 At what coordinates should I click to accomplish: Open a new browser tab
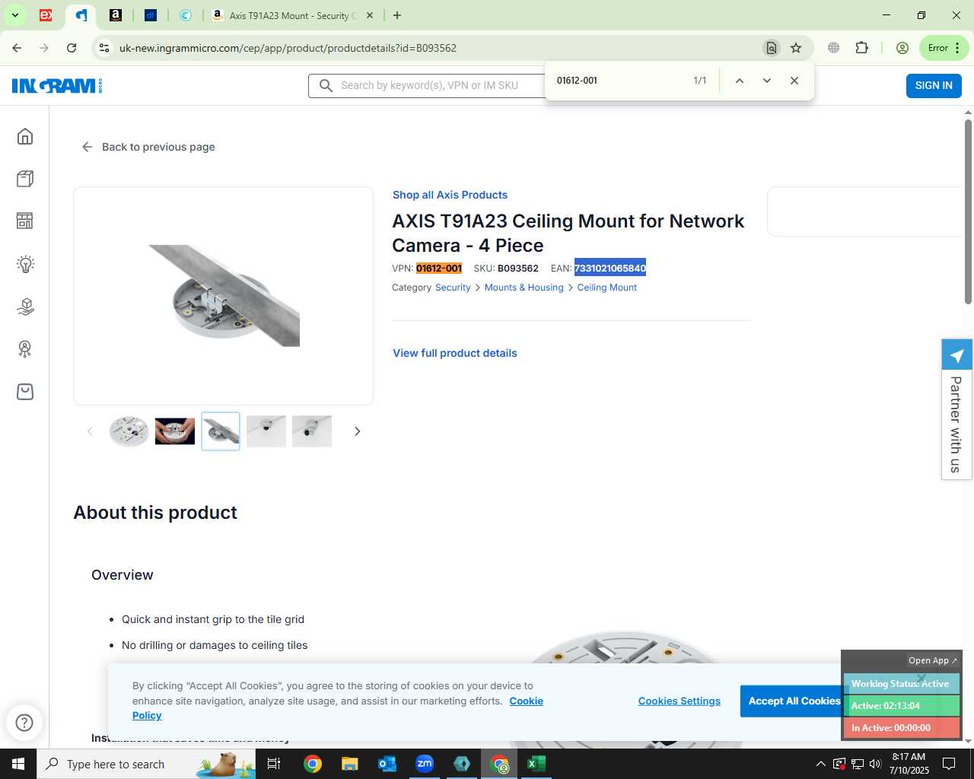(397, 15)
